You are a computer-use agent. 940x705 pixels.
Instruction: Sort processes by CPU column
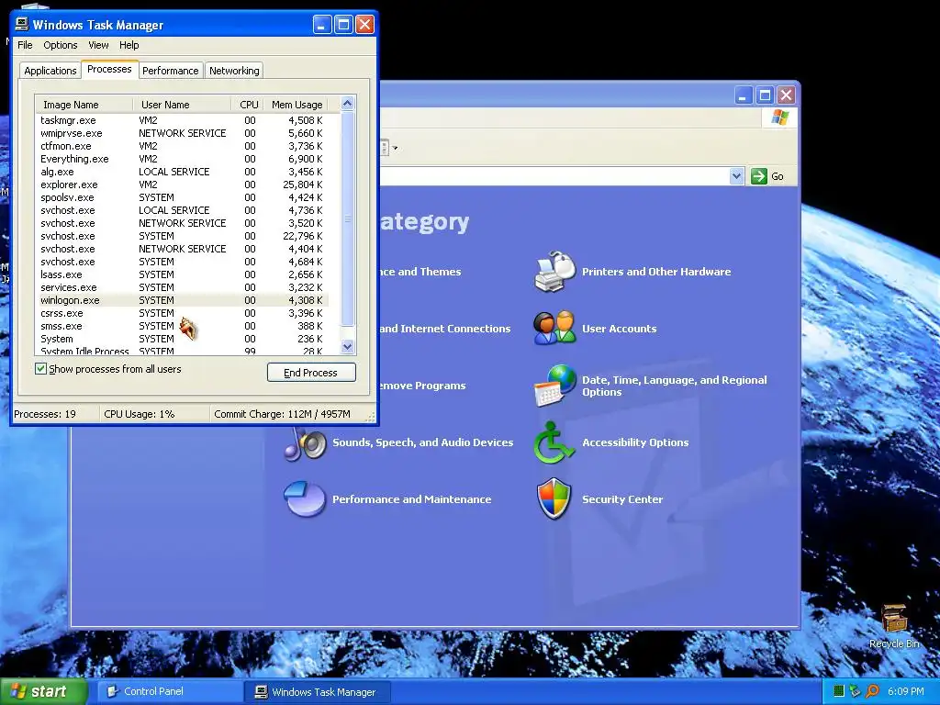pos(249,105)
